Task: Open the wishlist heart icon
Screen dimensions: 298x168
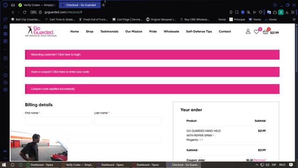Action: 256,32
